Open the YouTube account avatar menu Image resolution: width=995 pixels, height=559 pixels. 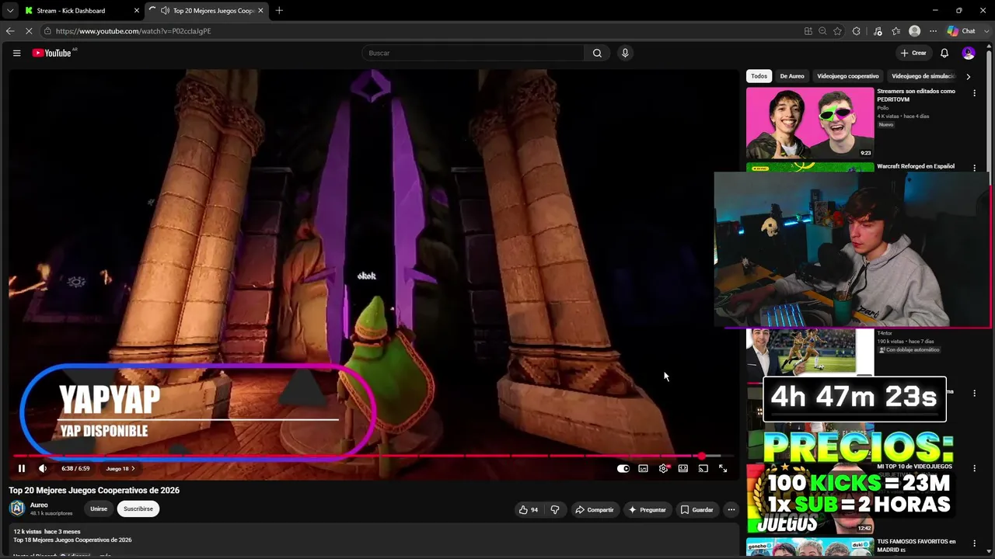pyautogui.click(x=968, y=53)
